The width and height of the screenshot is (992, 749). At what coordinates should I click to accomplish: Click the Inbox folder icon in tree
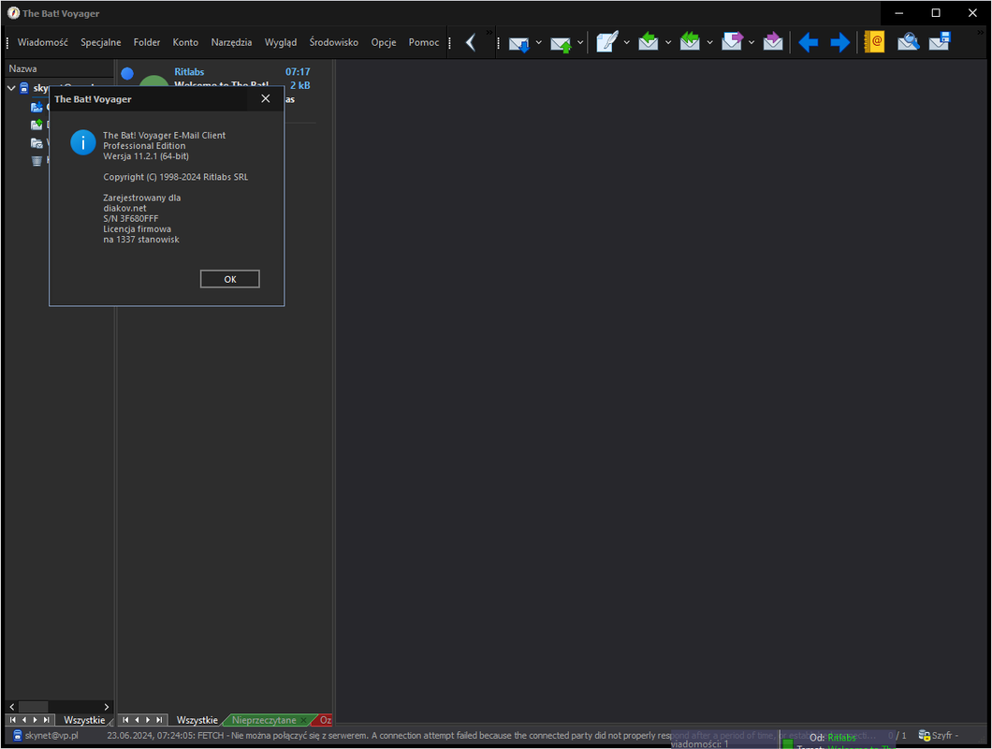point(36,107)
